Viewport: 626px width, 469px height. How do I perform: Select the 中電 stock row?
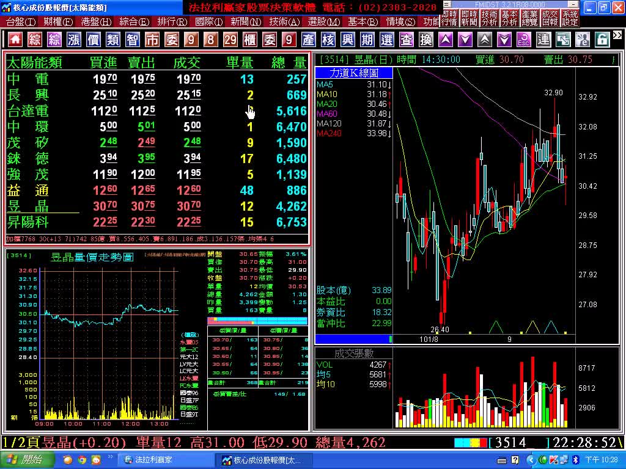(x=157, y=79)
